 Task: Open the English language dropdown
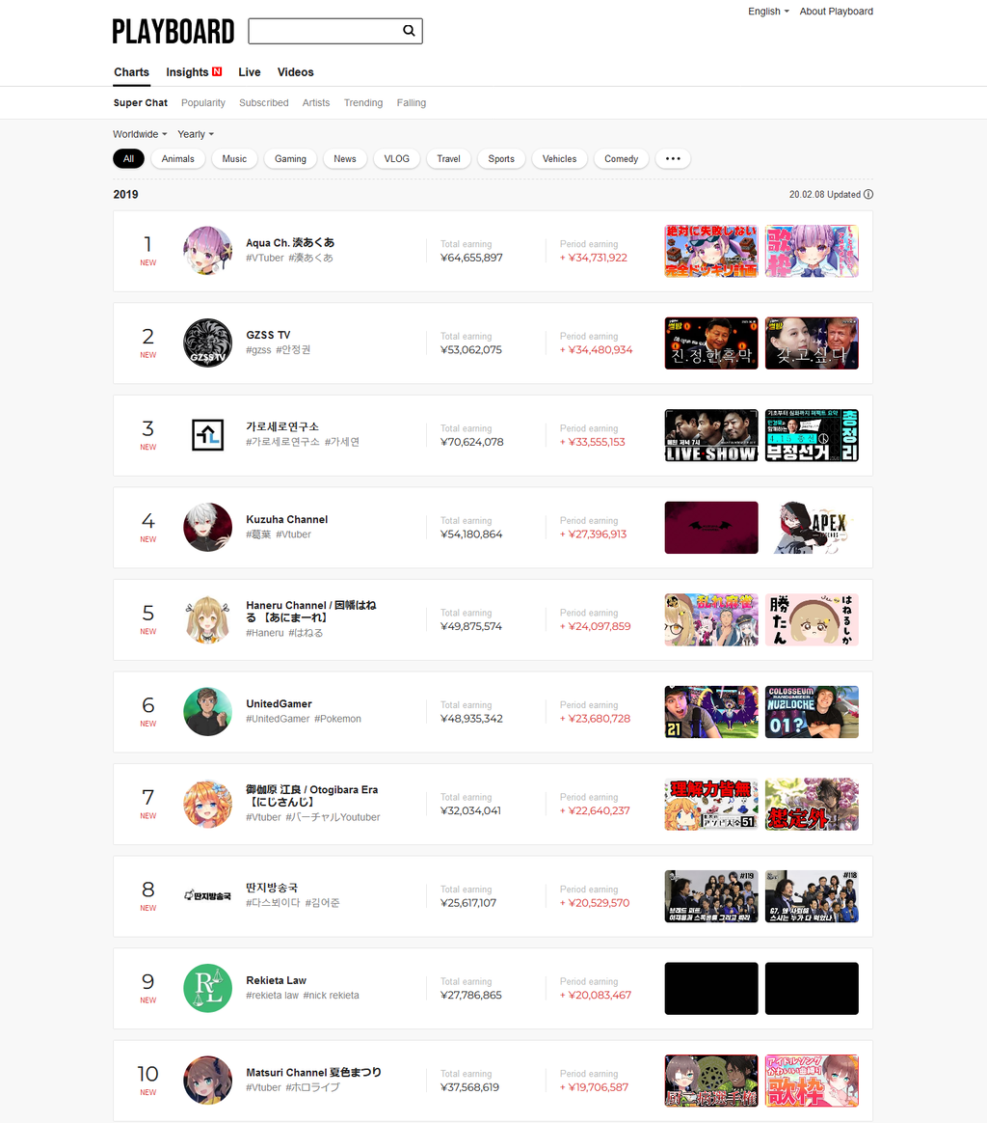coord(768,12)
